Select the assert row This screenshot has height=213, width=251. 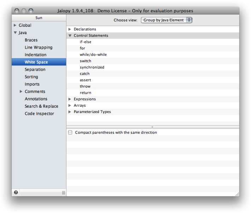(153, 80)
